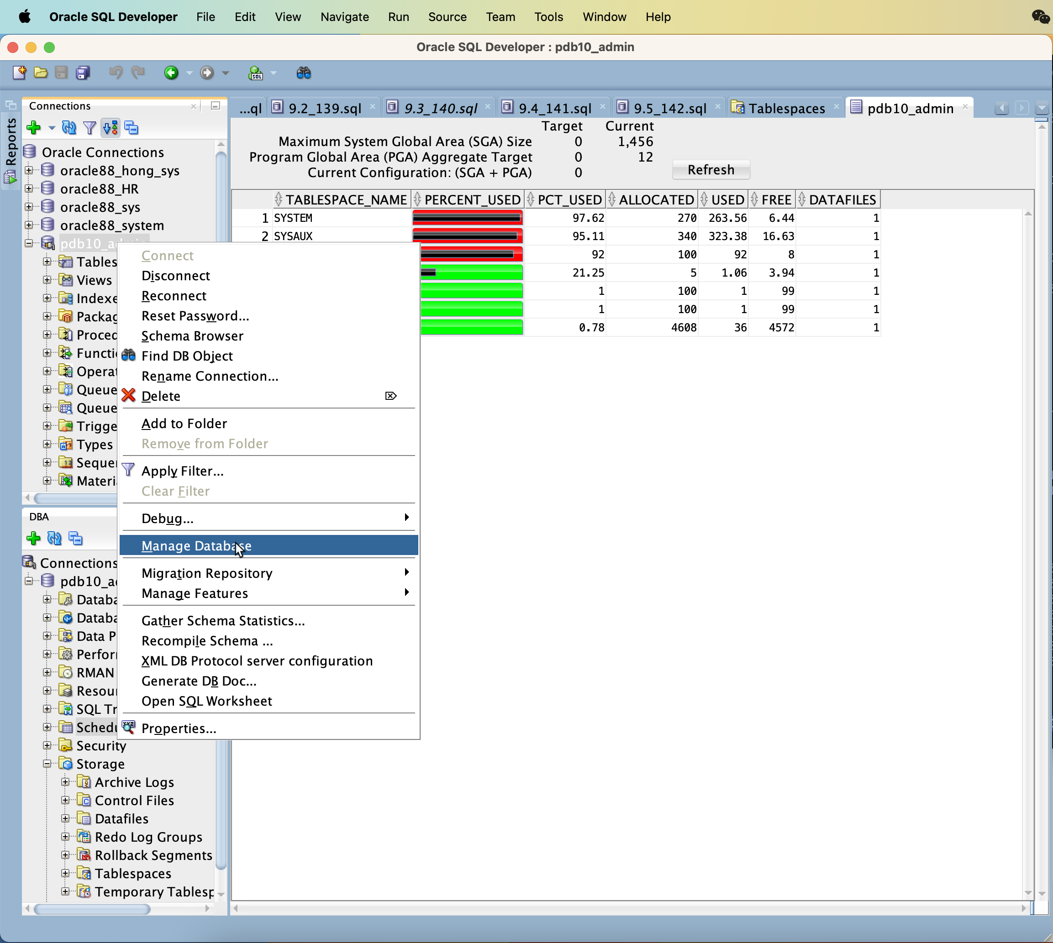Screen dimensions: 1053x943
Task: Open the tab list dropdown at the tab bar's right end
Action: (1042, 108)
